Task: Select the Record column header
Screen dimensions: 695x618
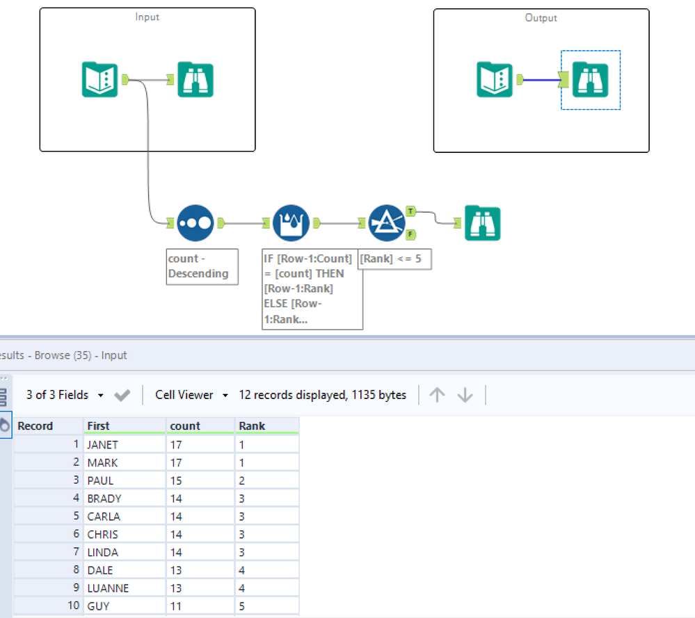Action: point(48,425)
